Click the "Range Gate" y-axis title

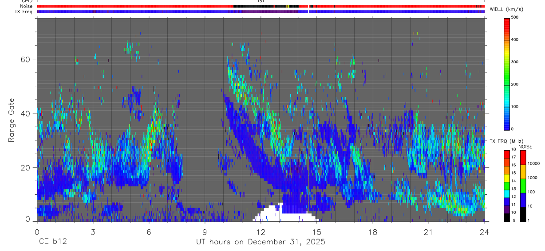click(x=11, y=120)
